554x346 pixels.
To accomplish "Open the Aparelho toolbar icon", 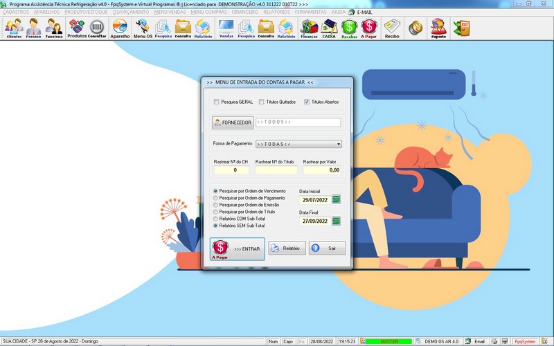I will coord(120,28).
